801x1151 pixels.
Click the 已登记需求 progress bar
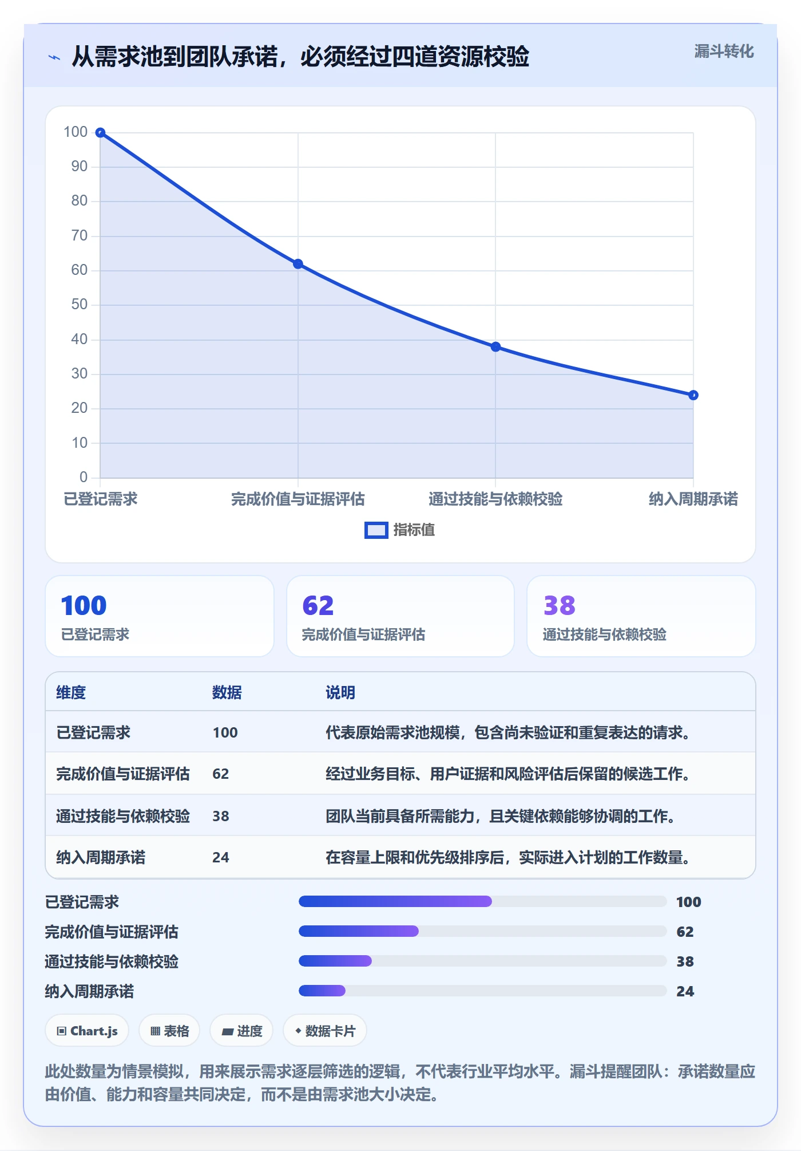482,901
